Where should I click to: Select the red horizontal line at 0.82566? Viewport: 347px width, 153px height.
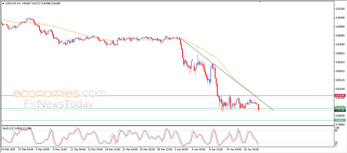[x=167, y=96]
